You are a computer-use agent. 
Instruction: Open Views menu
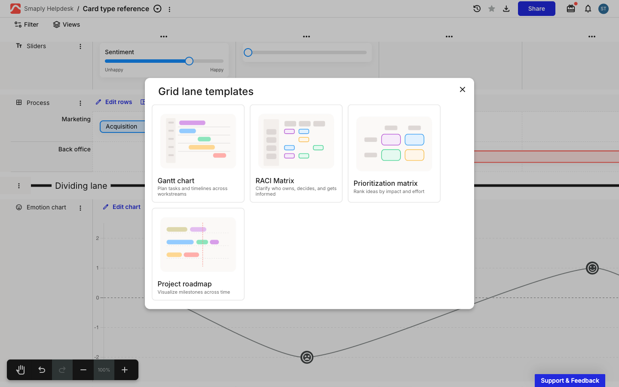click(67, 25)
